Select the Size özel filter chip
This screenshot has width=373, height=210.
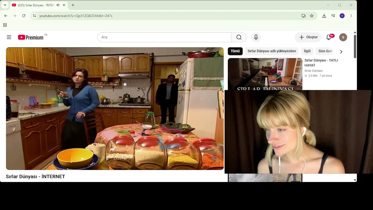pyautogui.click(x=325, y=51)
